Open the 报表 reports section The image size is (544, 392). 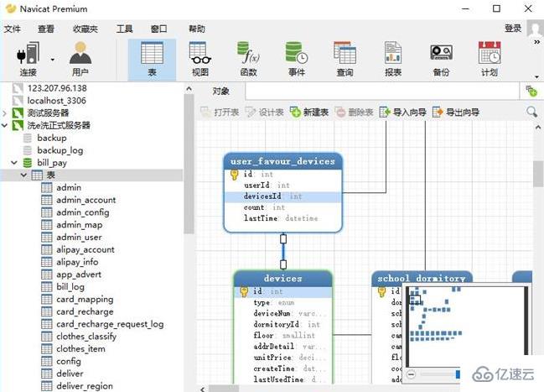point(393,59)
